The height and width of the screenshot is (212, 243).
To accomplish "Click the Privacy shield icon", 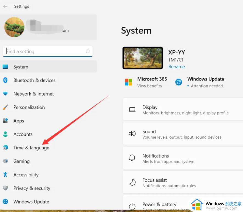I will 5,188.
